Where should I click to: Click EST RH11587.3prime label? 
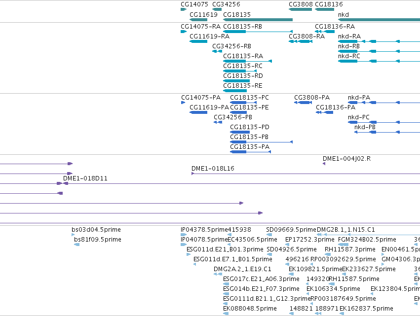(x=350, y=249)
